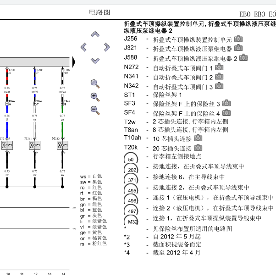
Task: Pan the diagram right with the right arrow
Action: pyautogui.click(x=107, y=47)
